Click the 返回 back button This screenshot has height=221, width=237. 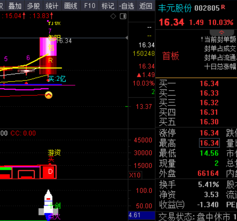146,6
